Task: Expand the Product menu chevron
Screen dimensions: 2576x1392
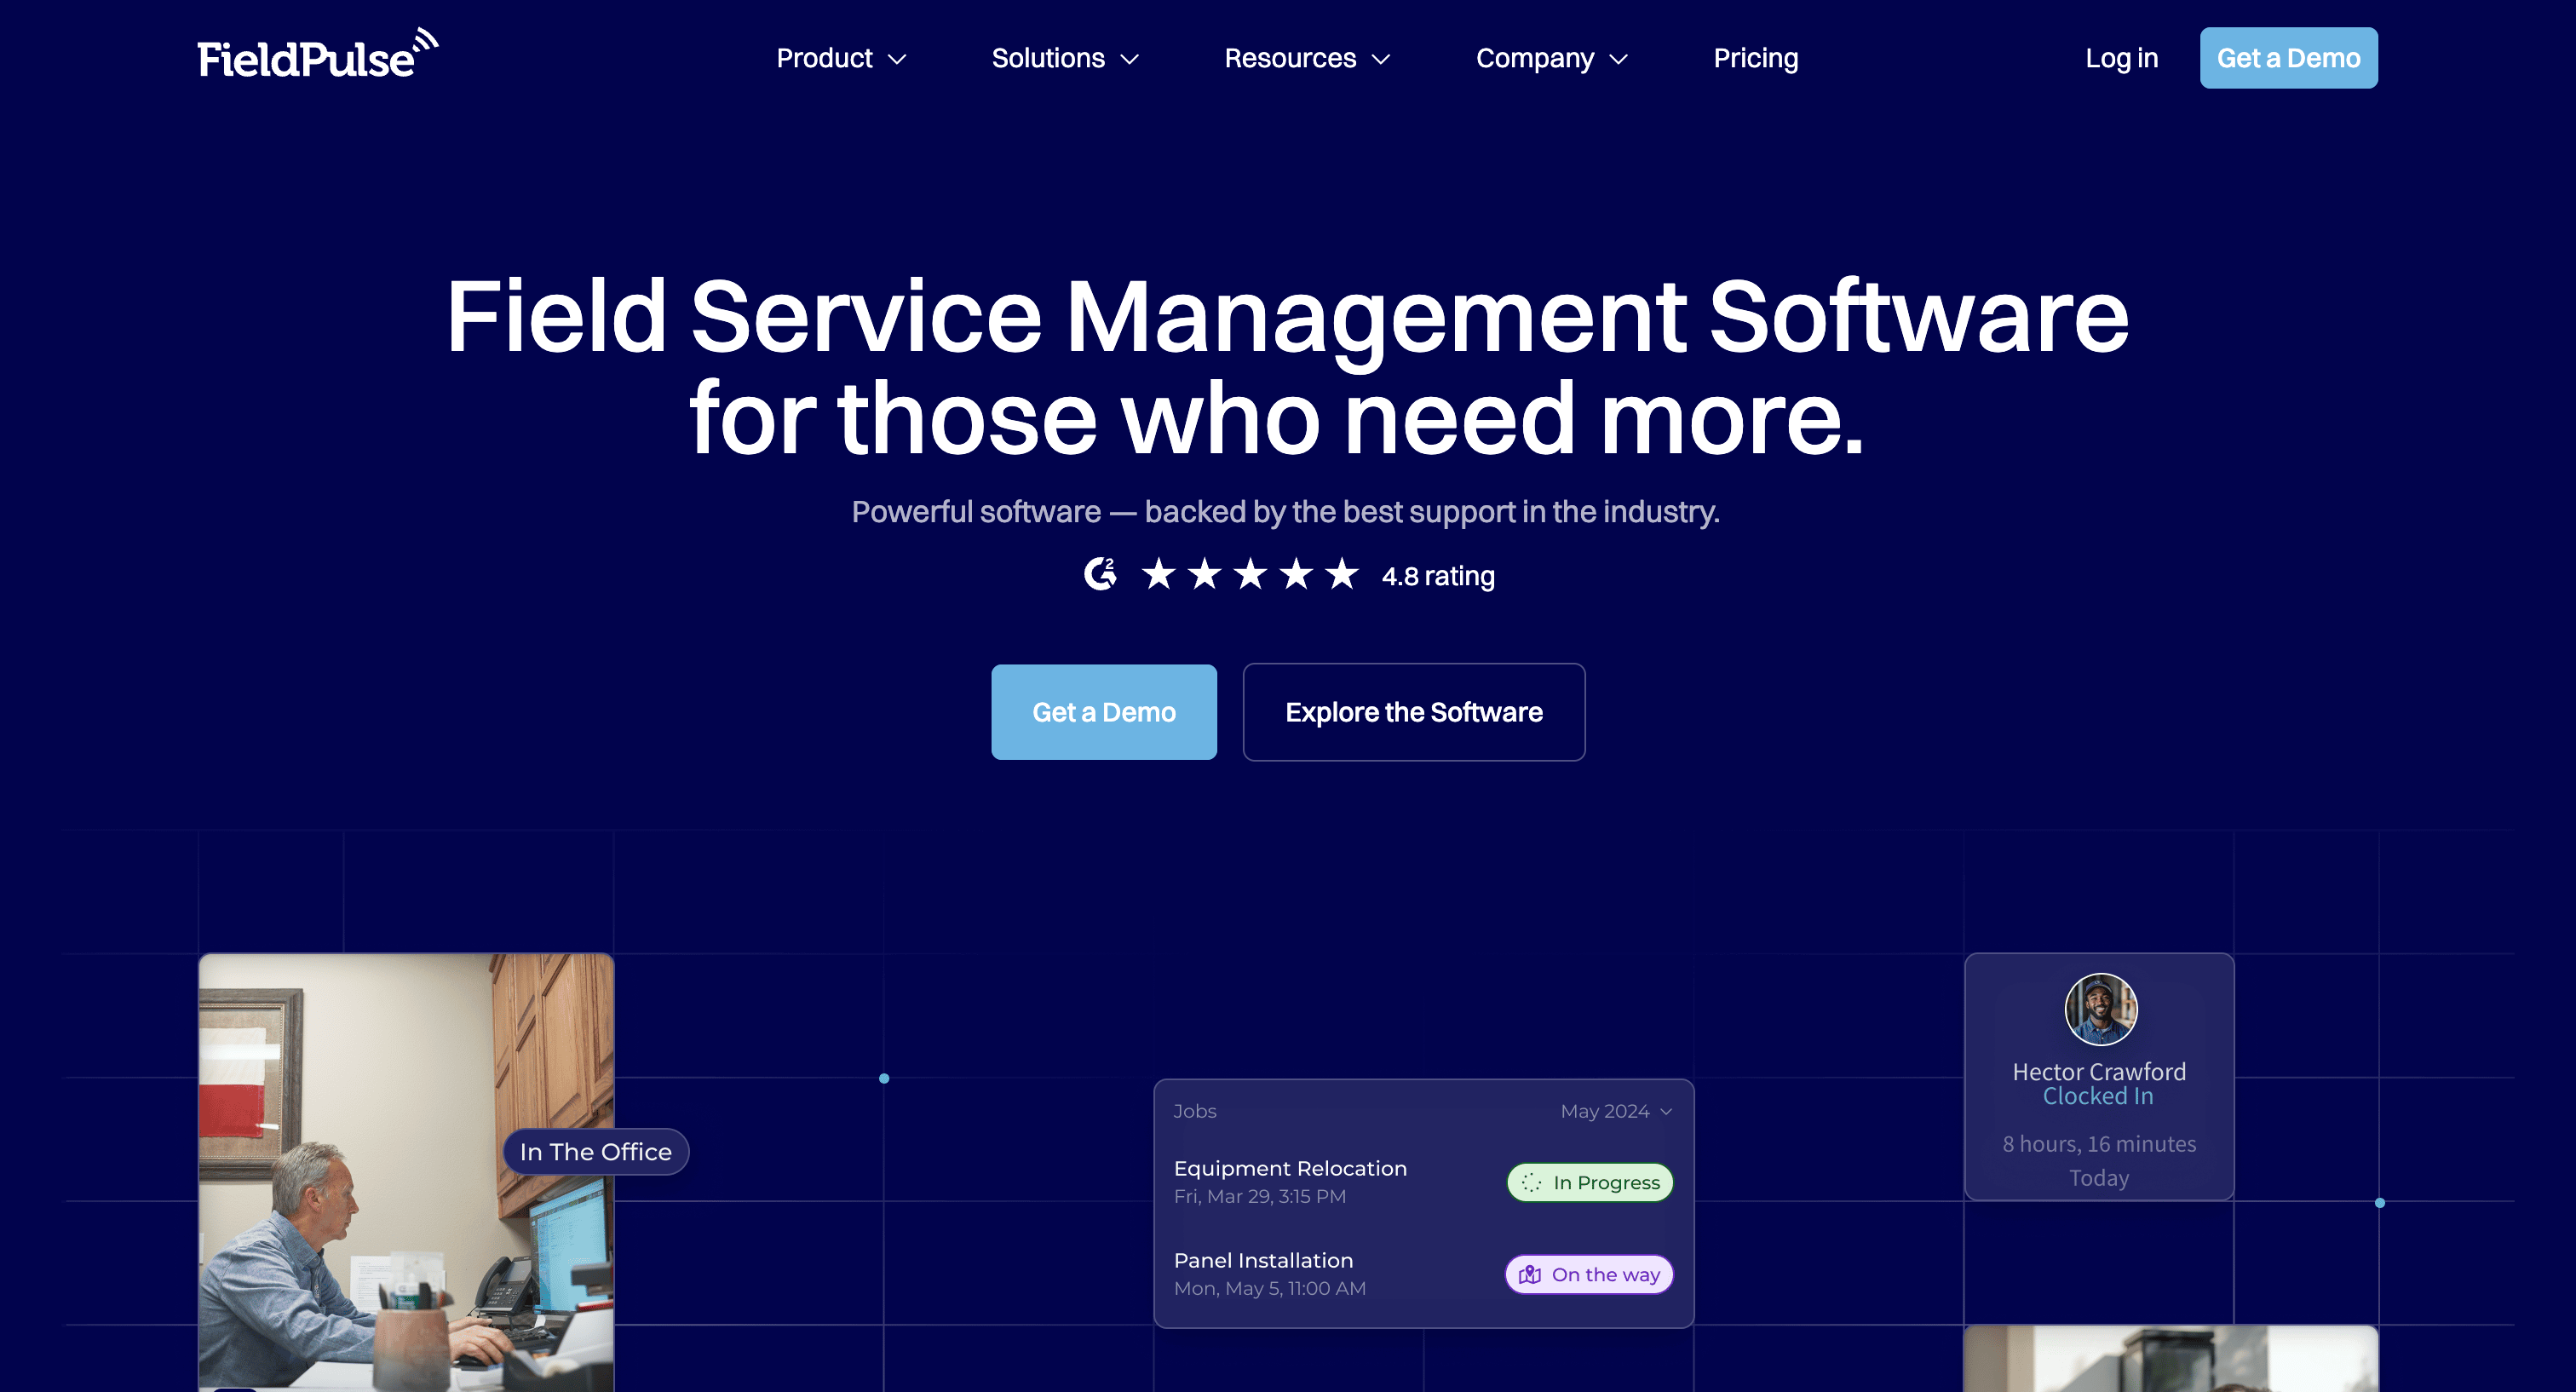Action: pos(898,59)
